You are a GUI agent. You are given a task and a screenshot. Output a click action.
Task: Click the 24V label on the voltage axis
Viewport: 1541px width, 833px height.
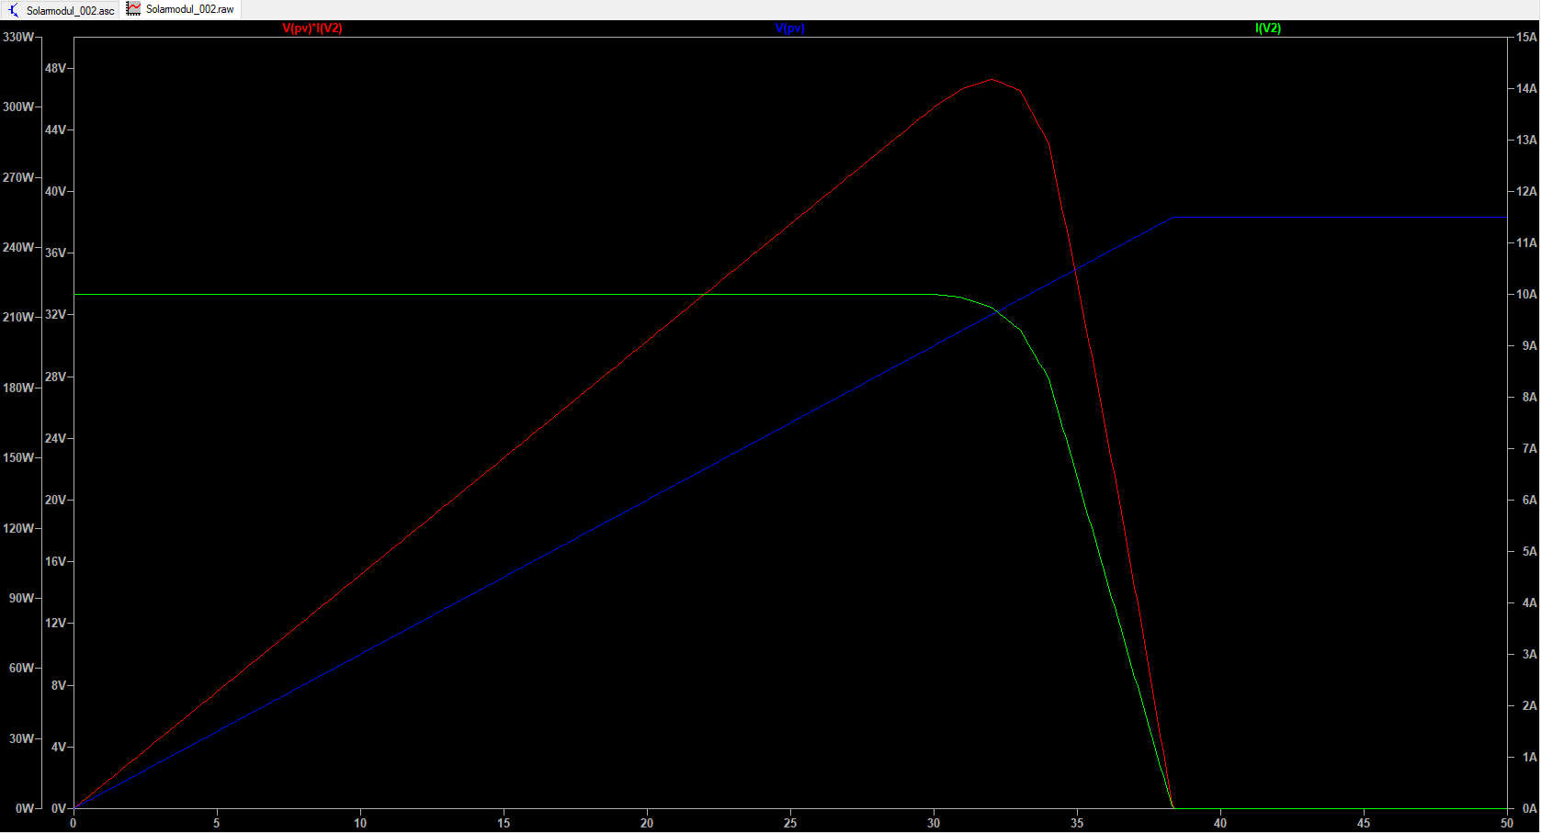click(55, 438)
